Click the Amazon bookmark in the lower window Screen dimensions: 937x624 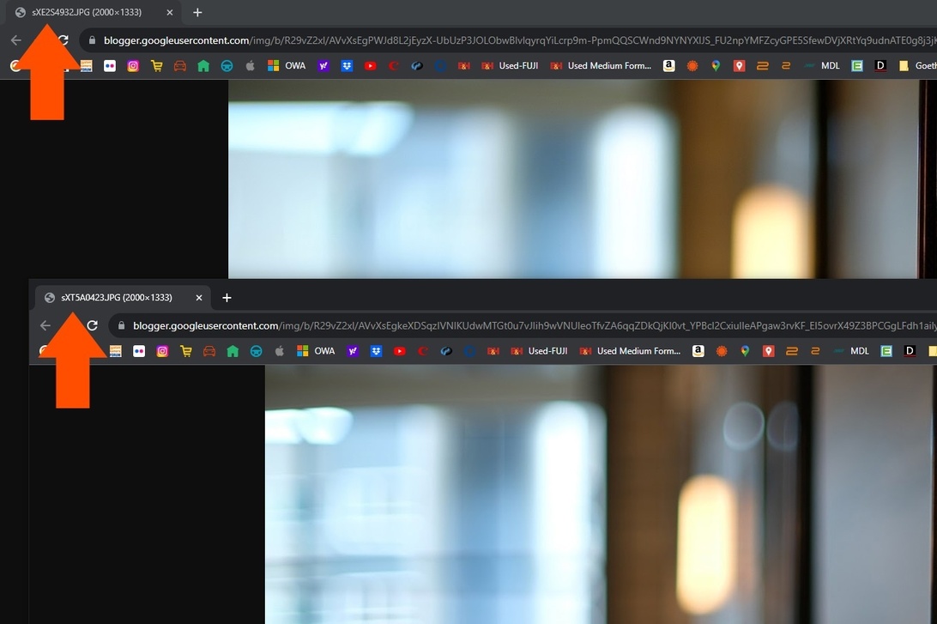click(698, 351)
